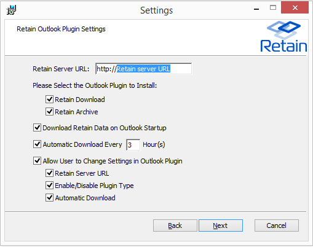Click the Retain Outlook Plugin Settings heading

pyautogui.click(x=61, y=29)
